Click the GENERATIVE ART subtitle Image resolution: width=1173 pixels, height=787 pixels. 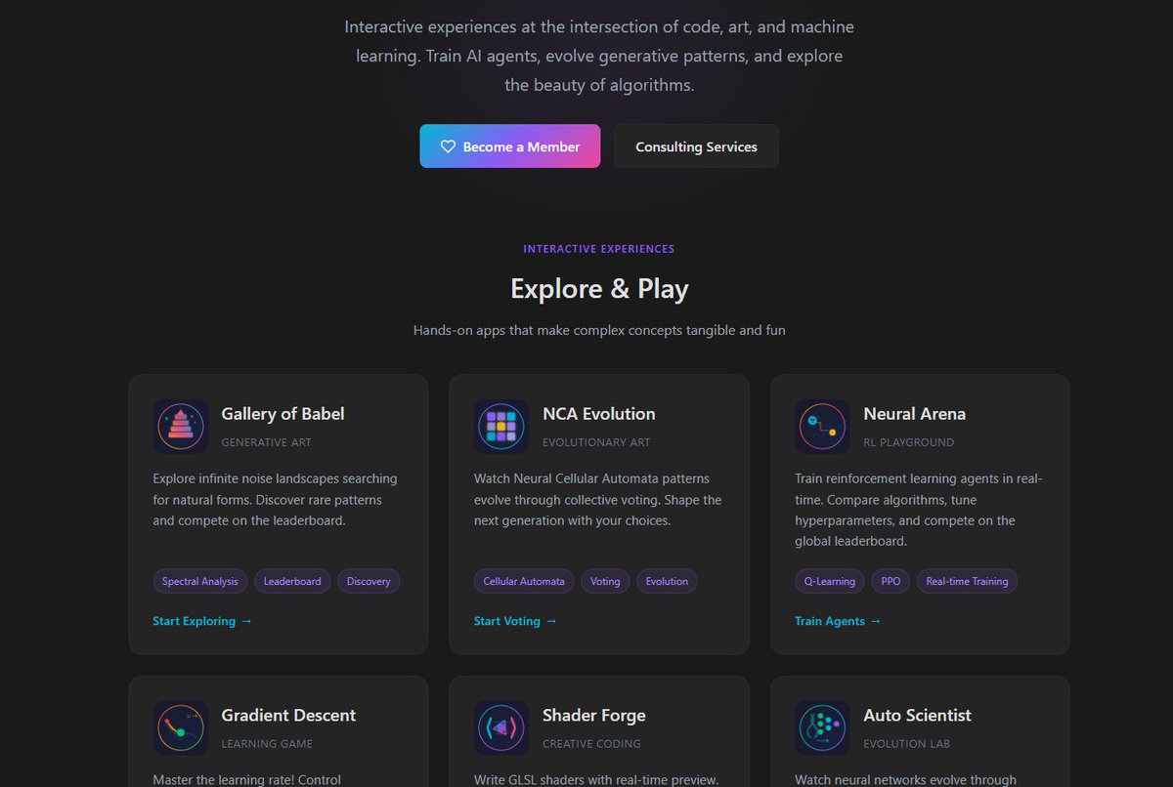pos(267,442)
